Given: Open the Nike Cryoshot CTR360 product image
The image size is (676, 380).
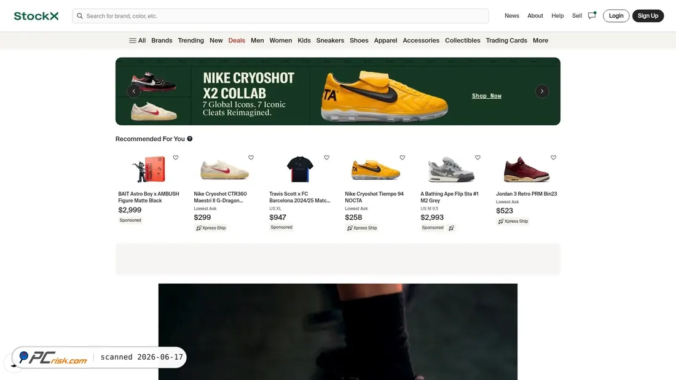Looking at the screenshot, I should (x=224, y=169).
